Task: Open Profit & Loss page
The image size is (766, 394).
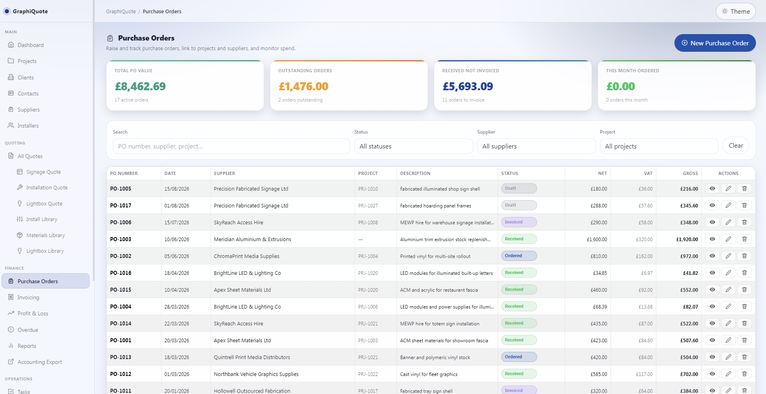Action: [x=46, y=313]
